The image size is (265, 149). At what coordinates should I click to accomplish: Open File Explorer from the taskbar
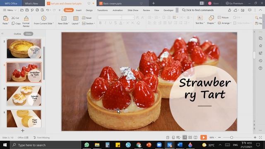tap(97, 145)
